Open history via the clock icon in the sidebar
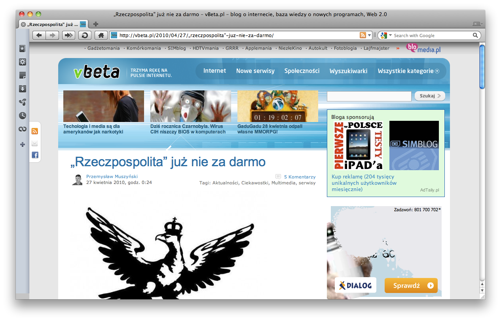Viewport: 501px width, 321px height. tap(22, 116)
